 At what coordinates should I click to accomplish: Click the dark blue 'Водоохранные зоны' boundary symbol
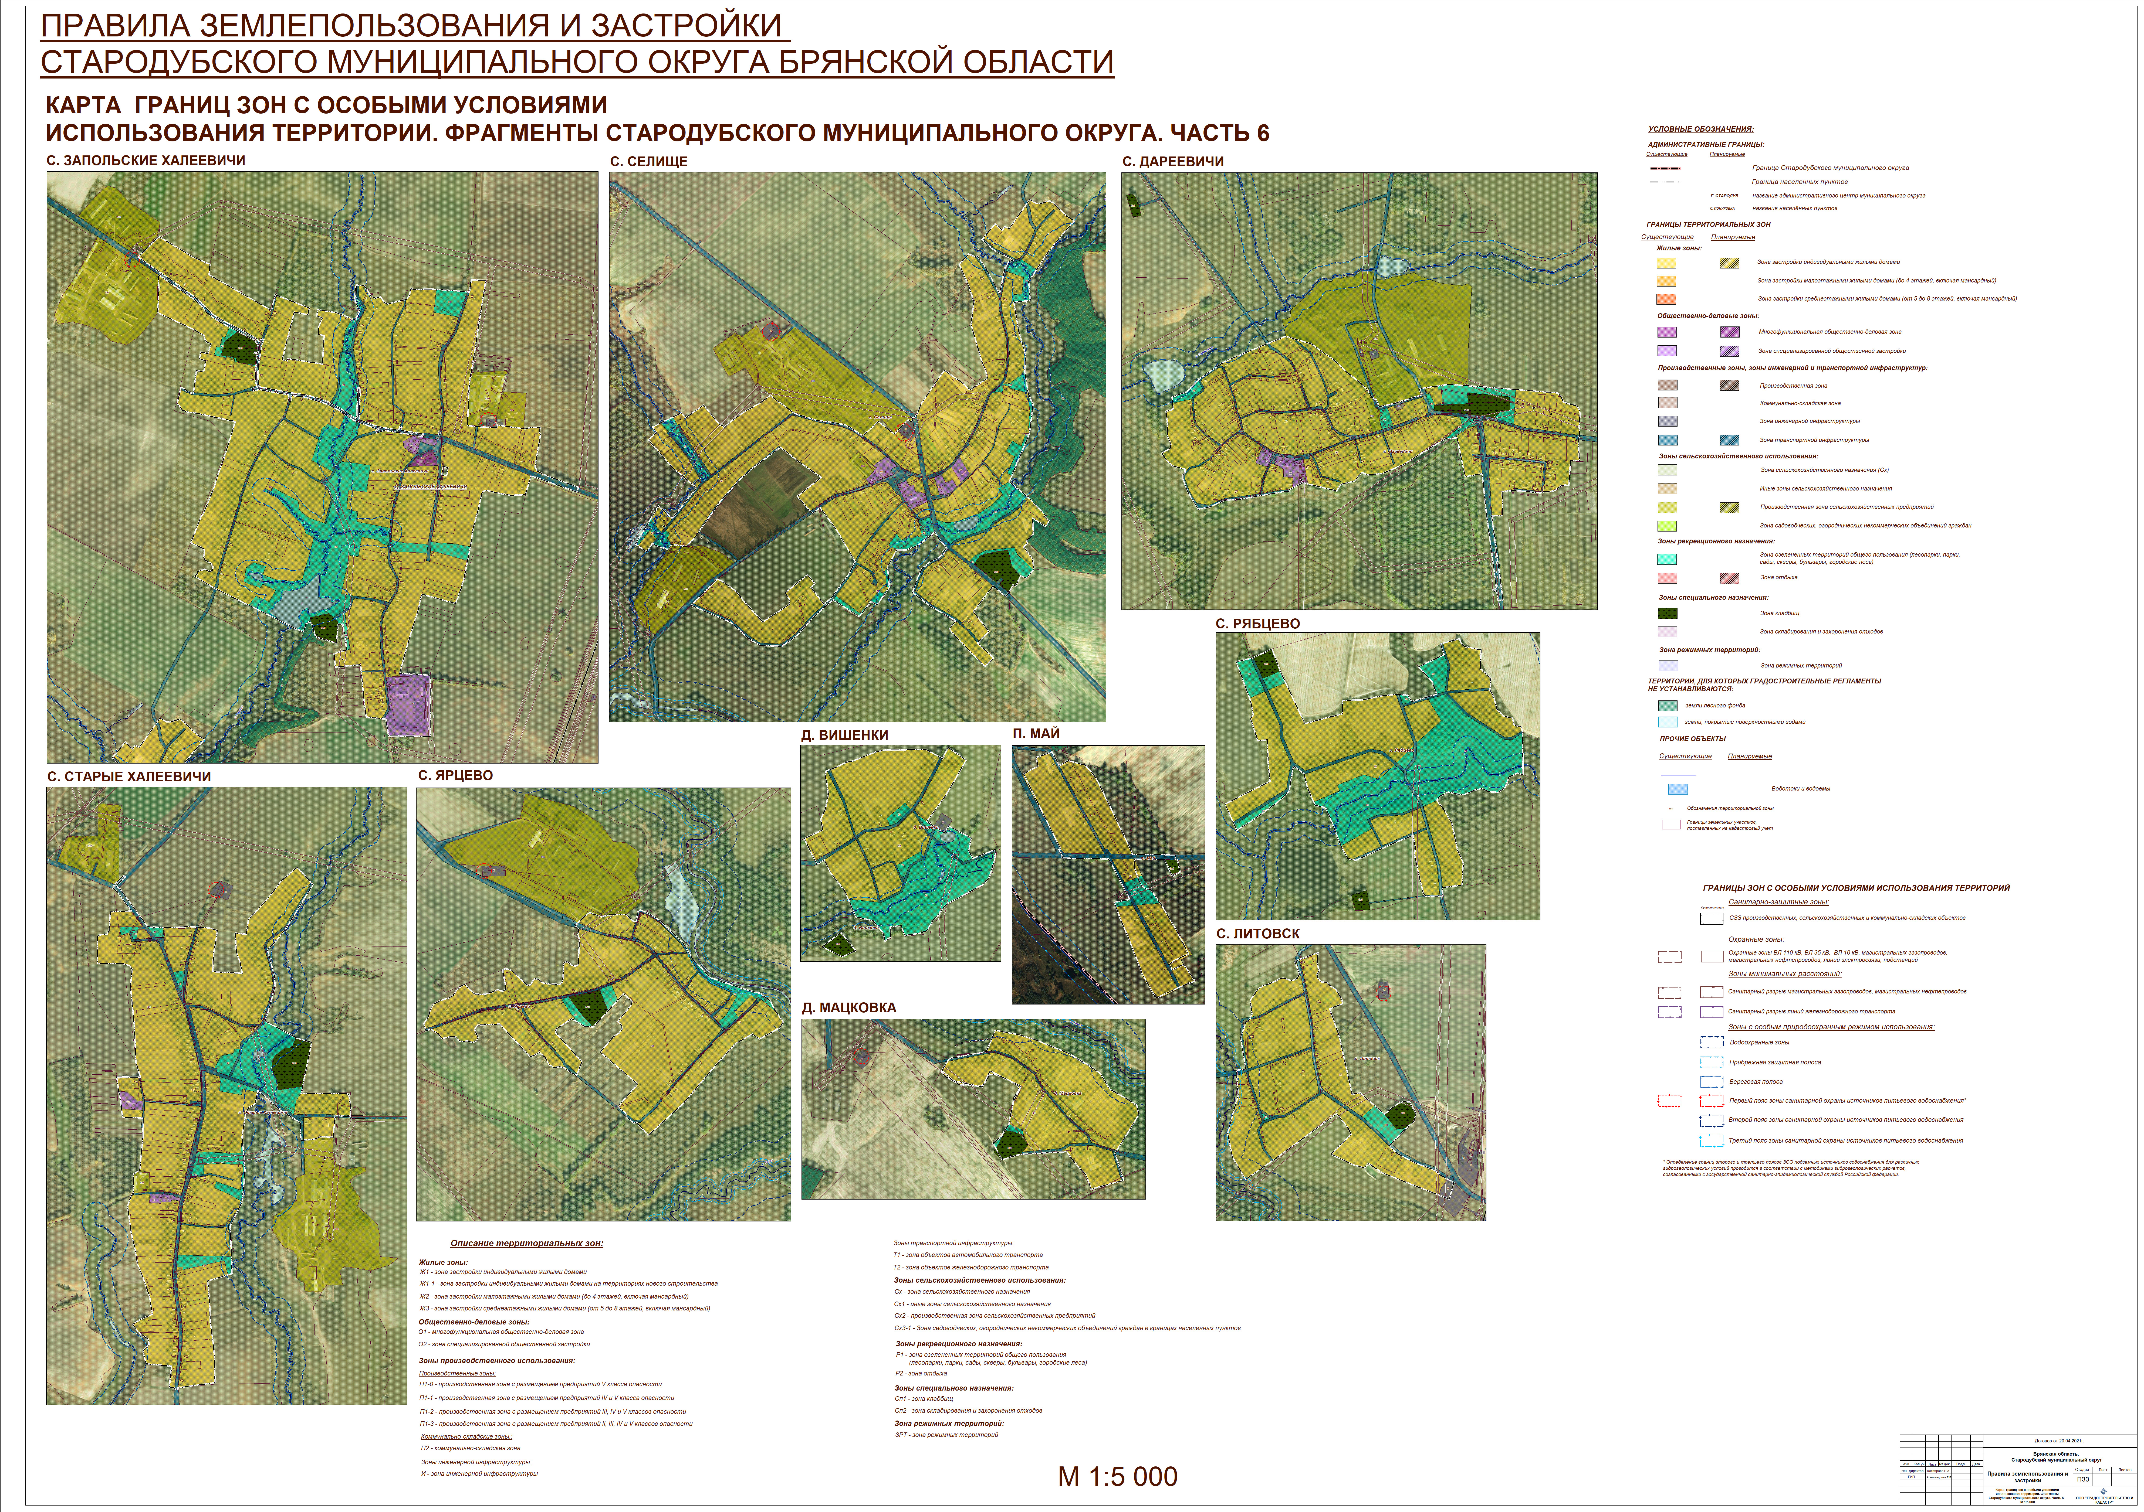tap(1712, 1043)
